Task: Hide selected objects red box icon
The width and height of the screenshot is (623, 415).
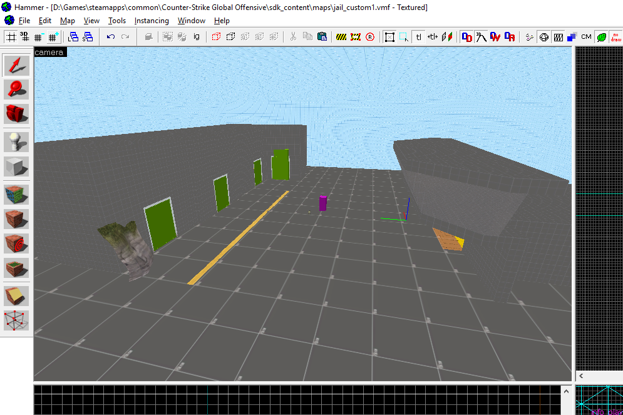Action: click(x=216, y=37)
